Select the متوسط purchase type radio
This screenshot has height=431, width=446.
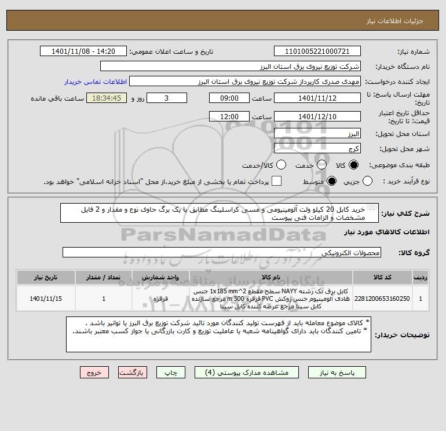331,181
